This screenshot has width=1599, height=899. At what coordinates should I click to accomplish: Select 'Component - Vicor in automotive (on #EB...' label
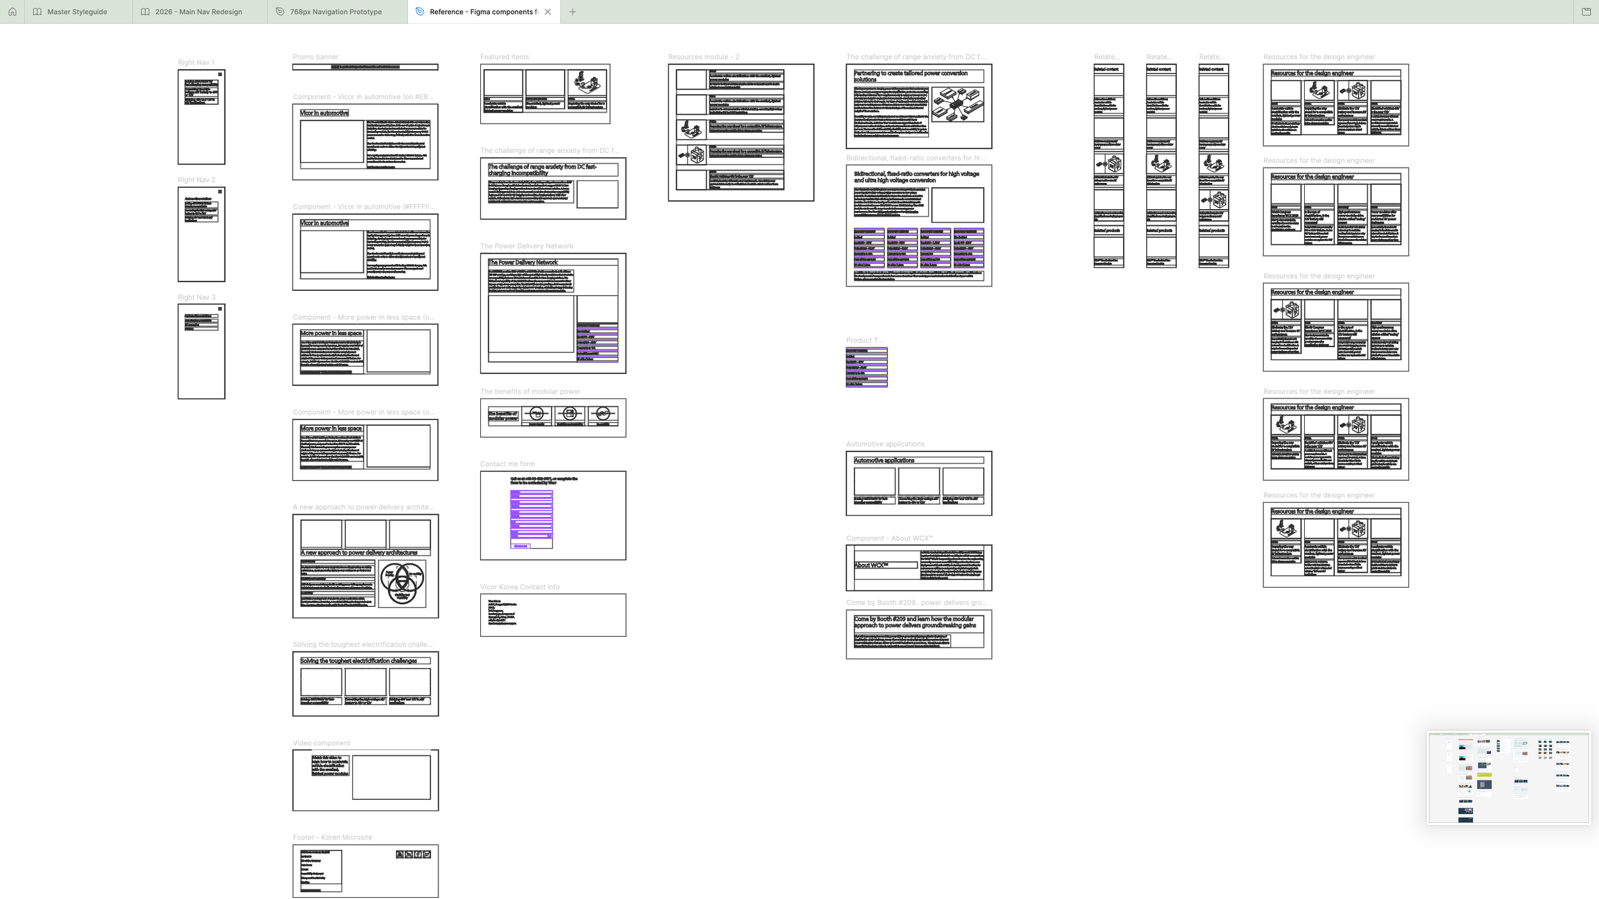click(363, 97)
